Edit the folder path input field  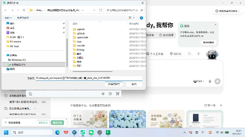tap(89, 78)
